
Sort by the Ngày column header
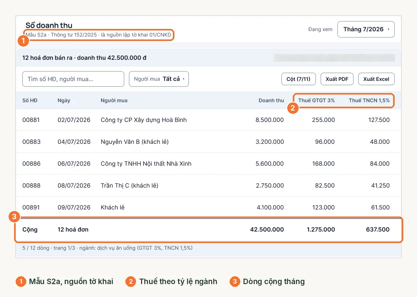(x=64, y=100)
